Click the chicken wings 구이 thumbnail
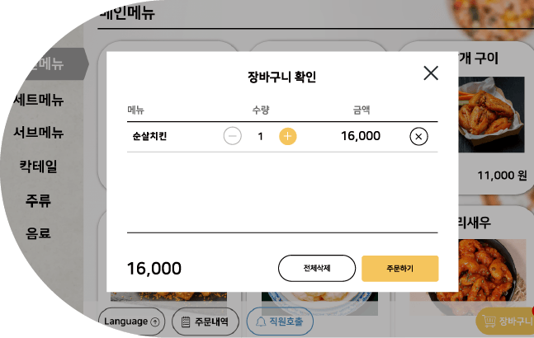The image size is (534, 338). pos(492,115)
